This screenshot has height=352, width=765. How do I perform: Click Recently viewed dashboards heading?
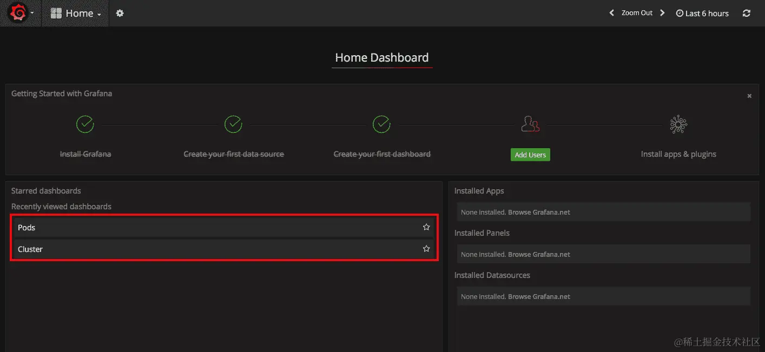[61, 207]
